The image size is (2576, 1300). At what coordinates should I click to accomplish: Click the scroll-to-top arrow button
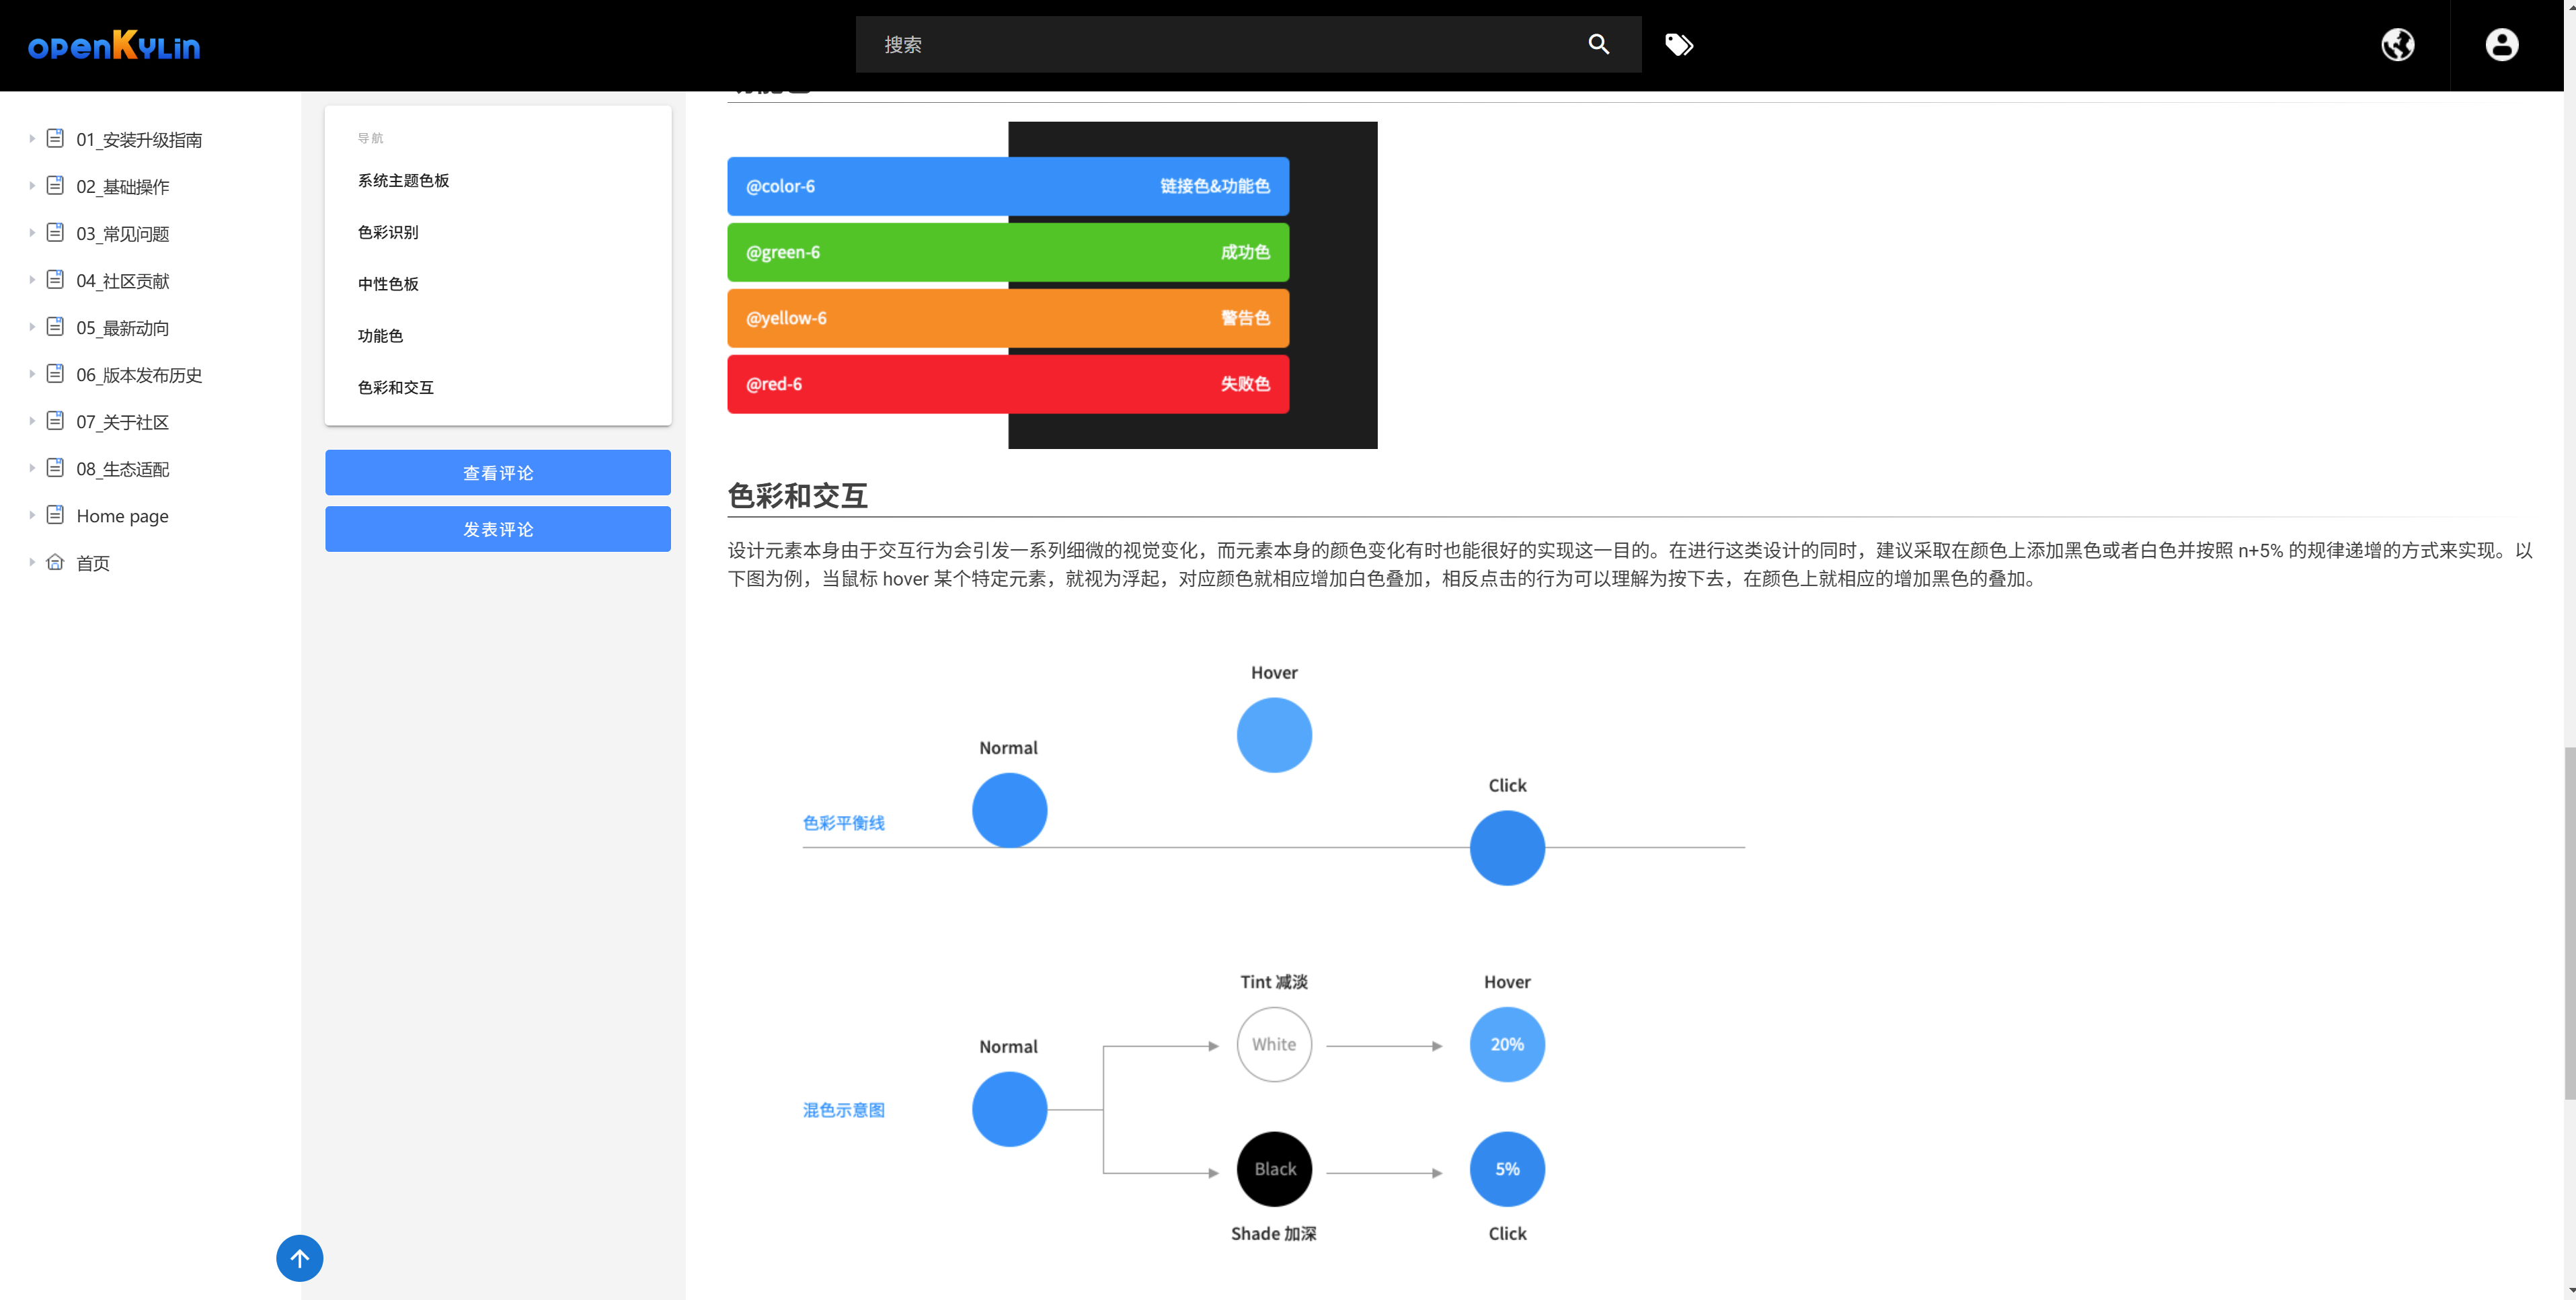point(299,1258)
